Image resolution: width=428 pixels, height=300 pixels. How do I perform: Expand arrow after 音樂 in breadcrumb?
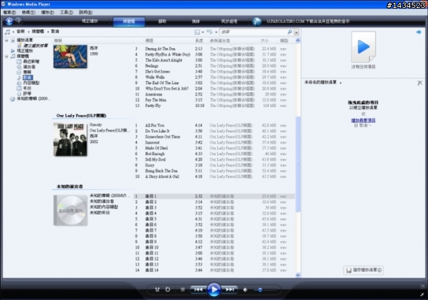[x=28, y=32]
